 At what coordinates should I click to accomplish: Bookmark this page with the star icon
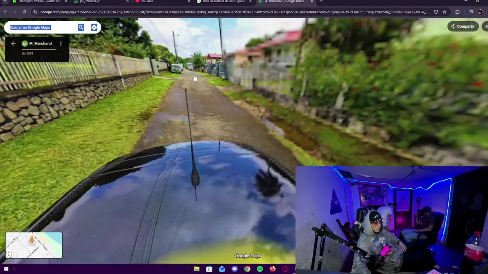tap(445, 12)
